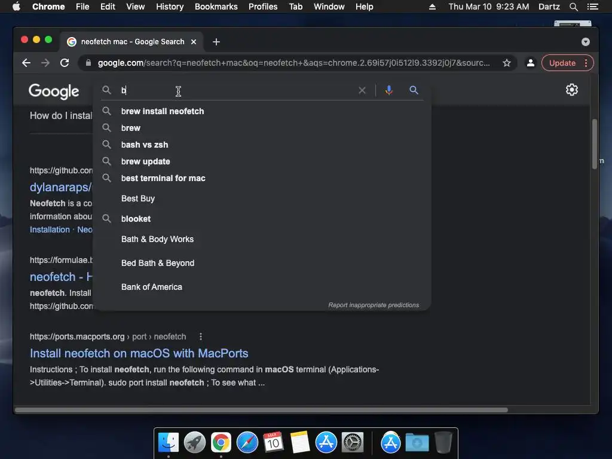612x459 pixels.
Task: Choose suggestion 'bash vs zsh'
Action: 262,145
